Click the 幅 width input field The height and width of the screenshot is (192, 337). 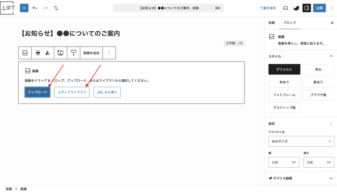pyautogui.click(x=279, y=162)
